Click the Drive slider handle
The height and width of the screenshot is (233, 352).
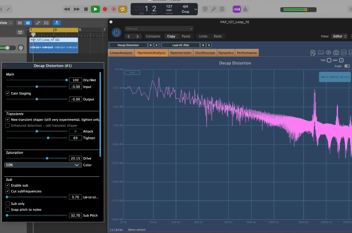click(47, 158)
